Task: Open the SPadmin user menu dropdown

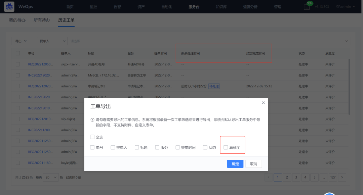Action: tap(346, 7)
